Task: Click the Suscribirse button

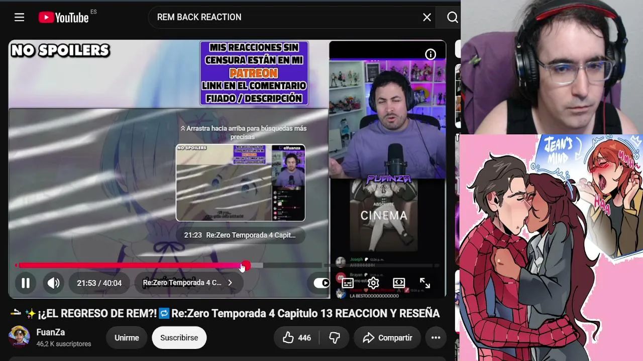Action: click(179, 338)
